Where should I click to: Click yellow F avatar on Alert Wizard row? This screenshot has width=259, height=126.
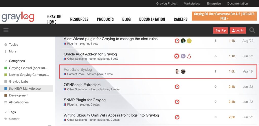coord(189,41)
